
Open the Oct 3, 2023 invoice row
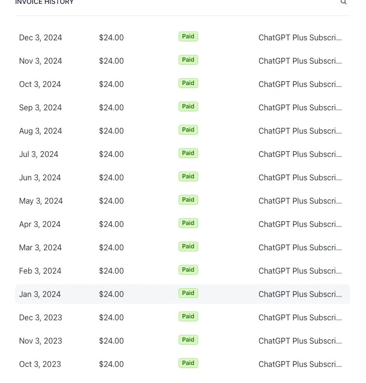[x=183, y=364]
